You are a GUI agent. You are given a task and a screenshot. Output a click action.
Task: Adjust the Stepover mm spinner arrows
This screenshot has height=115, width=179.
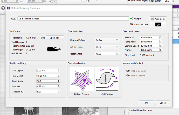58,86
